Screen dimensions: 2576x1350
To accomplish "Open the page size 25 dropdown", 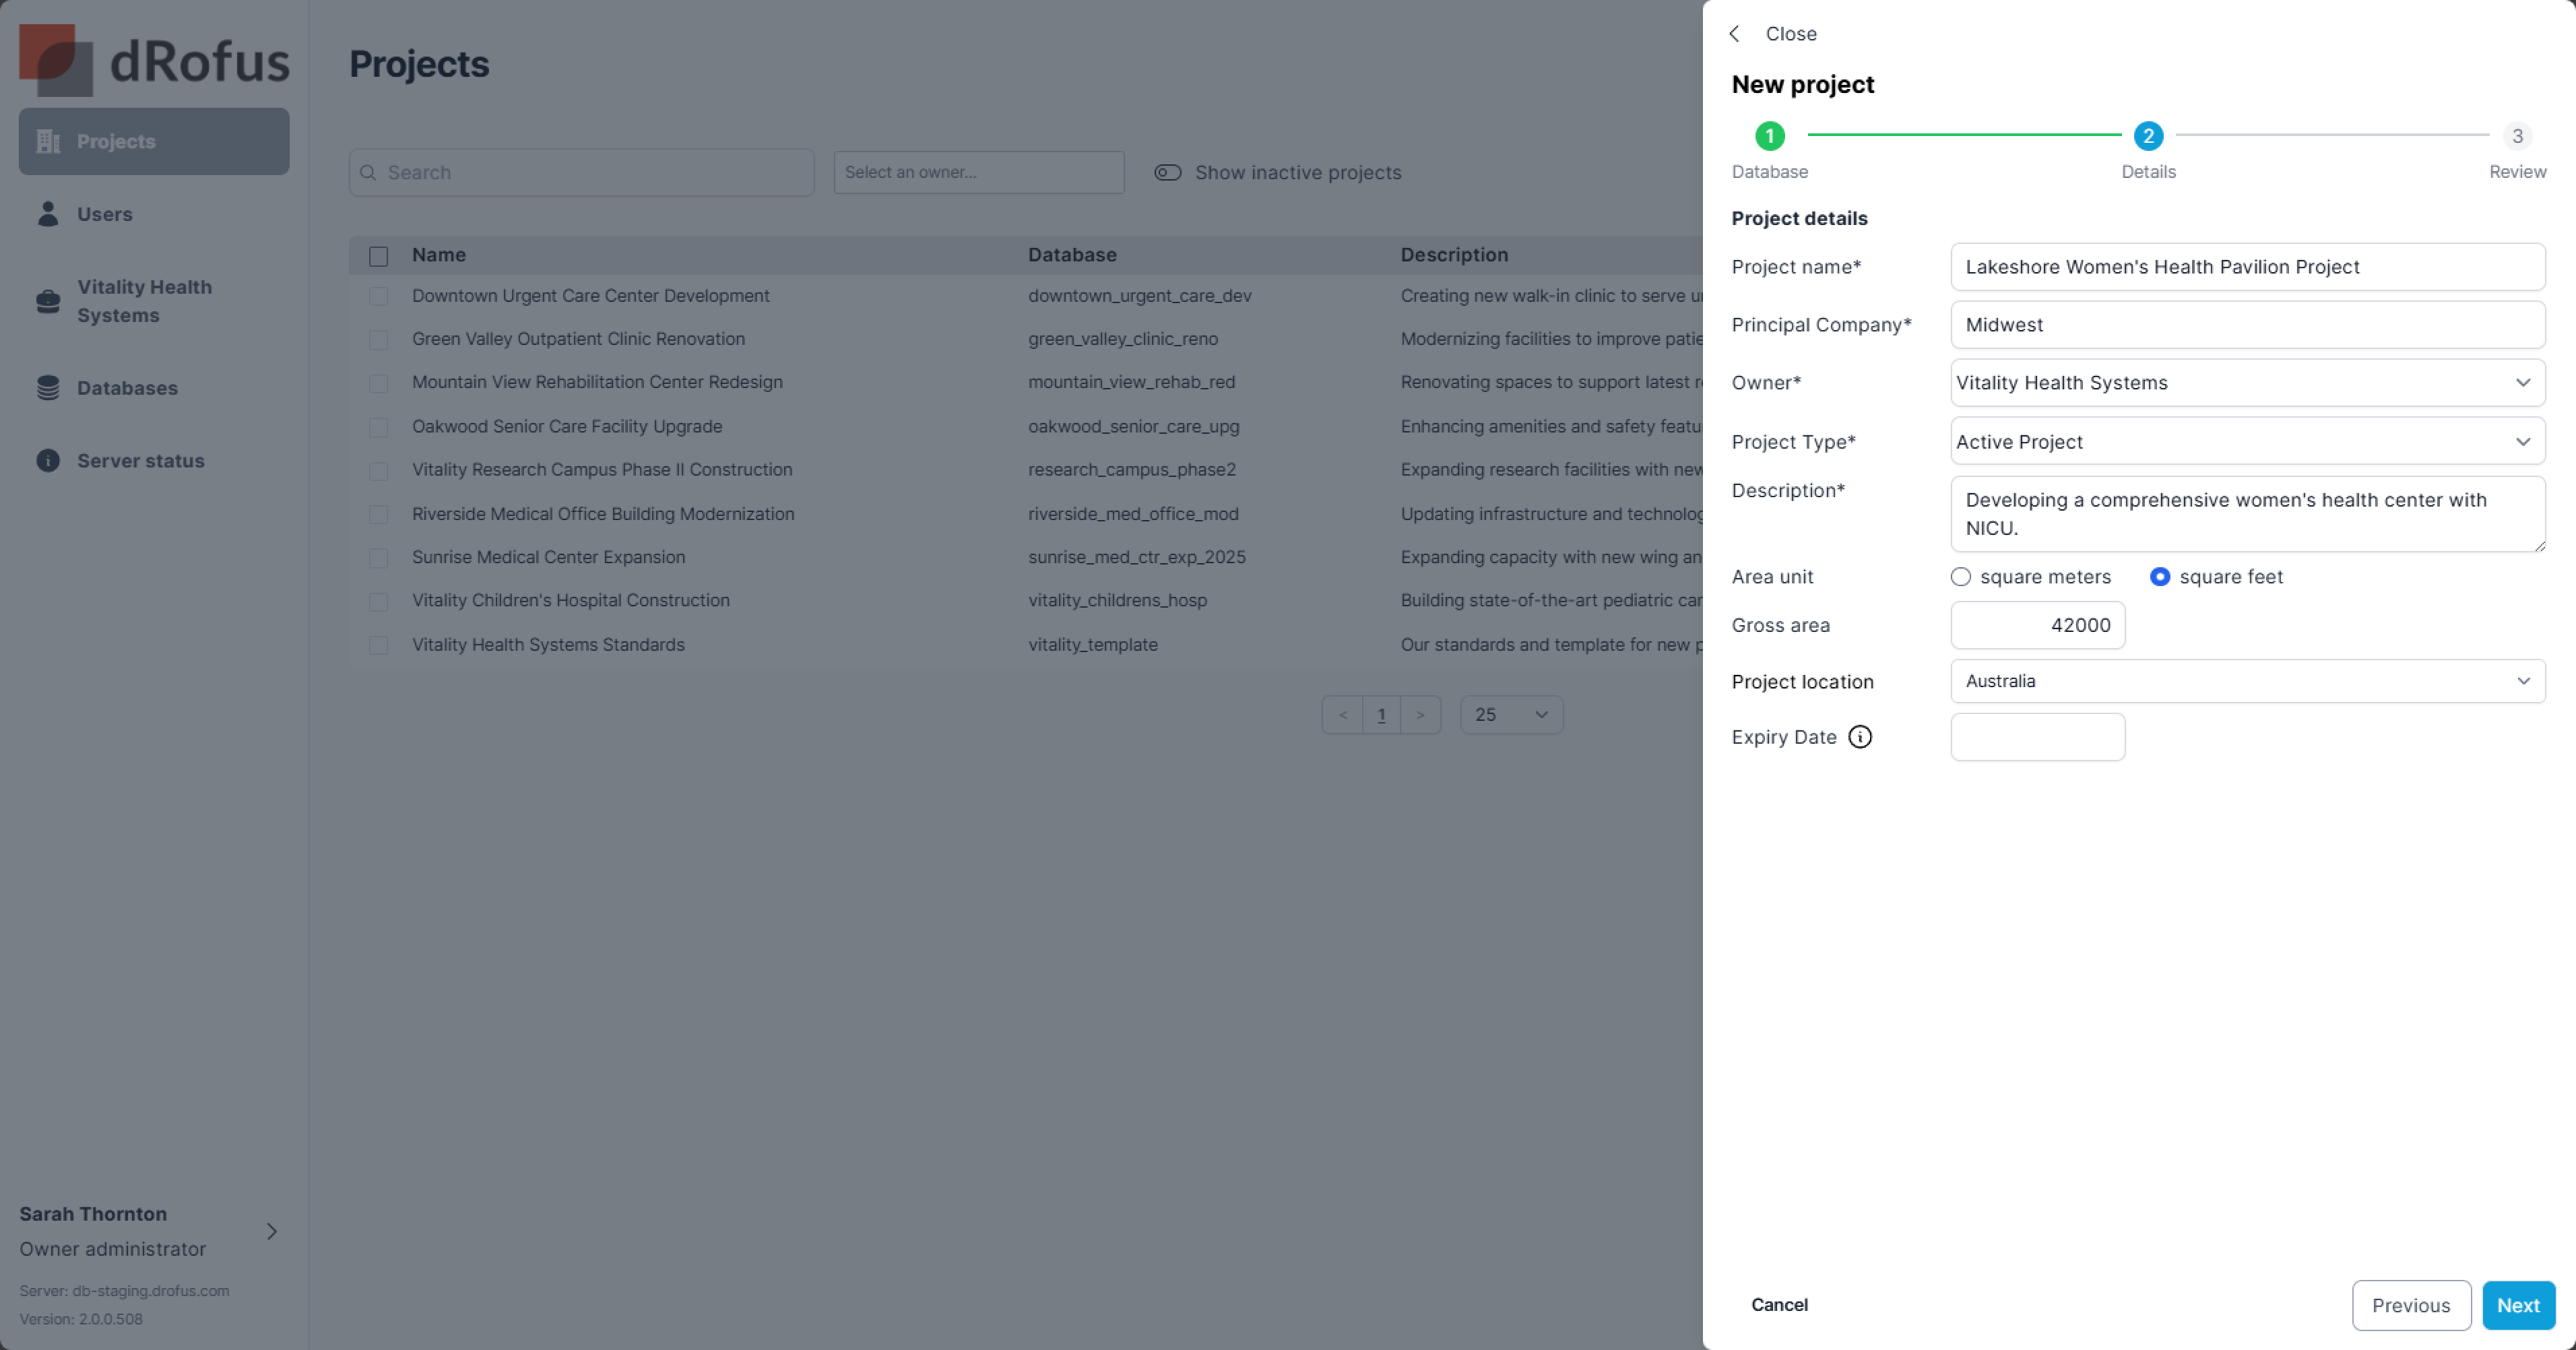I will coord(1511,715).
